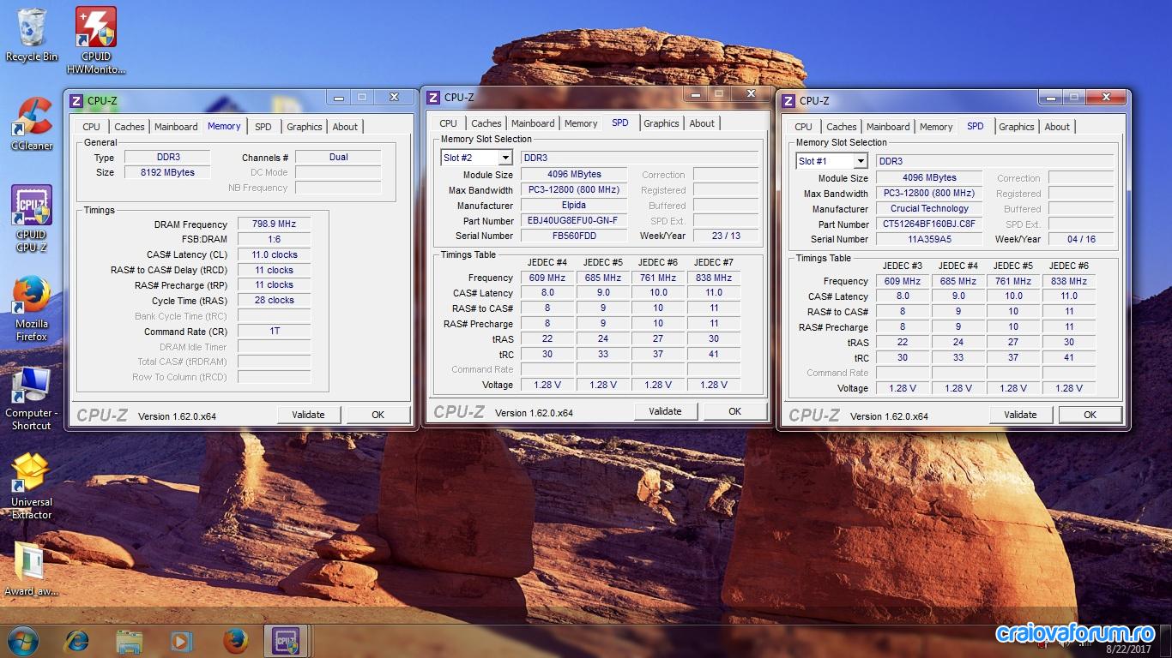Open the Windows Start menu

(x=22, y=640)
